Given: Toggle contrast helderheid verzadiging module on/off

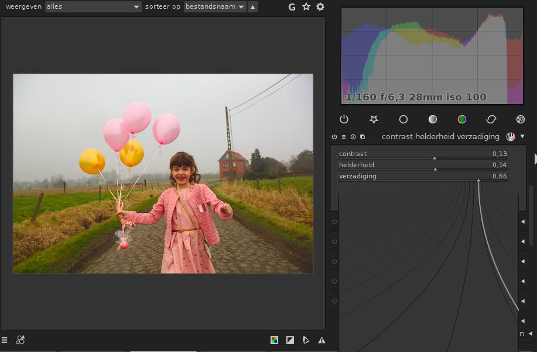Looking at the screenshot, I should (x=334, y=137).
